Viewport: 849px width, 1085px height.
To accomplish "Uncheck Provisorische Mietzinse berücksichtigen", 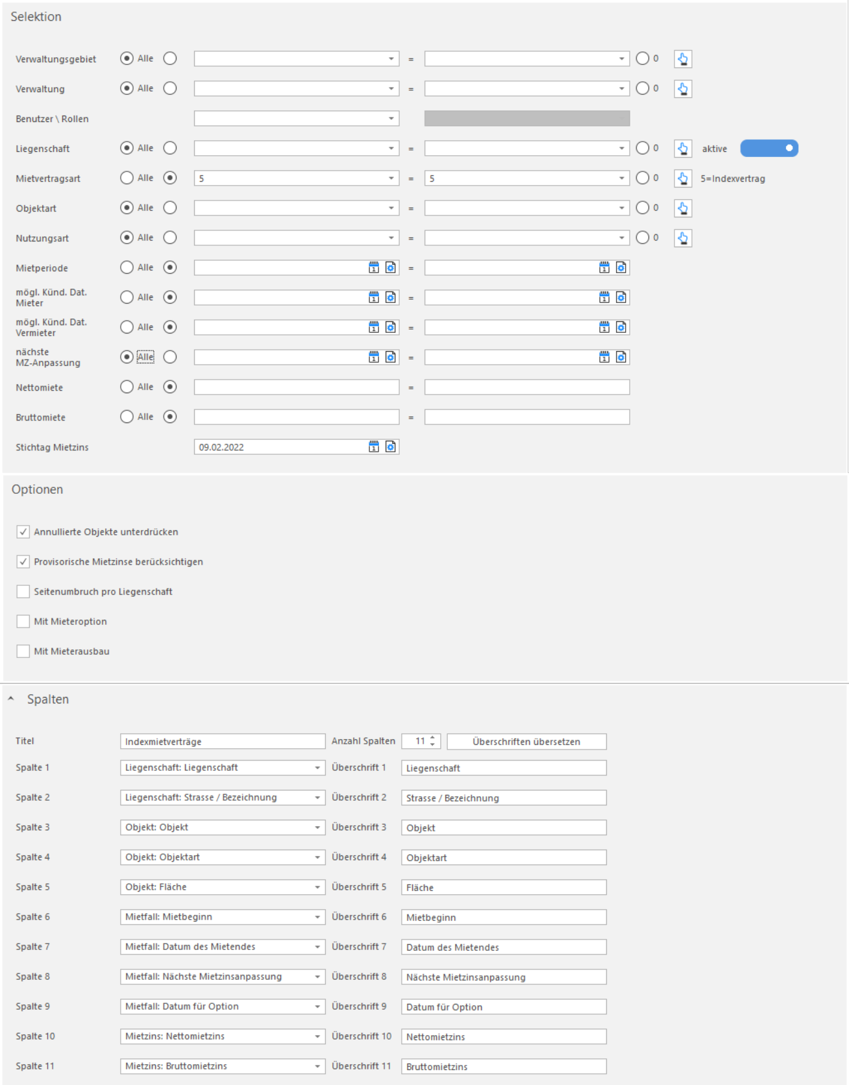I will point(23,562).
